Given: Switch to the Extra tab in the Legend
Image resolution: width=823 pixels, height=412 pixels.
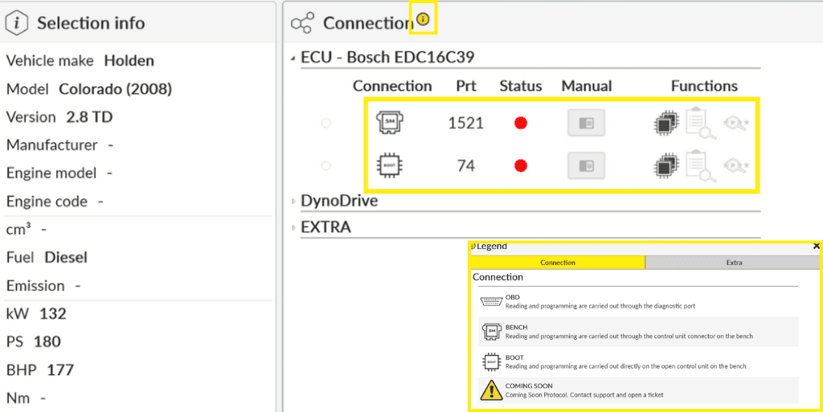Looking at the screenshot, I should 733,263.
